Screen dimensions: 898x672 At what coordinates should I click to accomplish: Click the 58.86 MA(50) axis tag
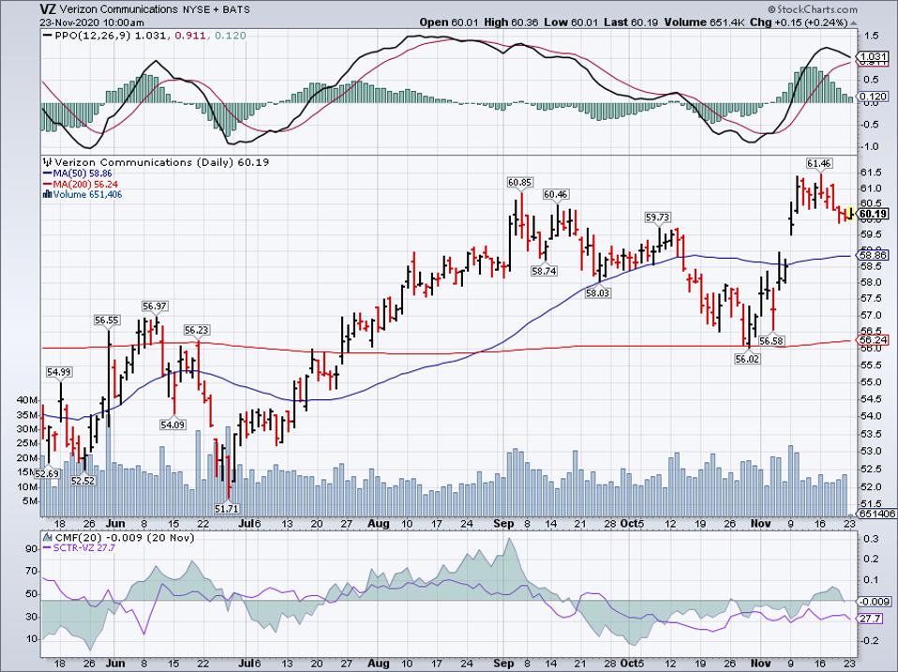click(x=876, y=255)
